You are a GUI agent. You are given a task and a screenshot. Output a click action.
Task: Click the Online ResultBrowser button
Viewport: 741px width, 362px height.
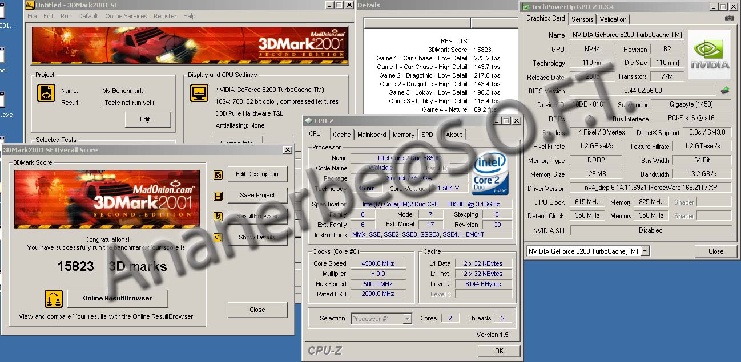tap(118, 298)
